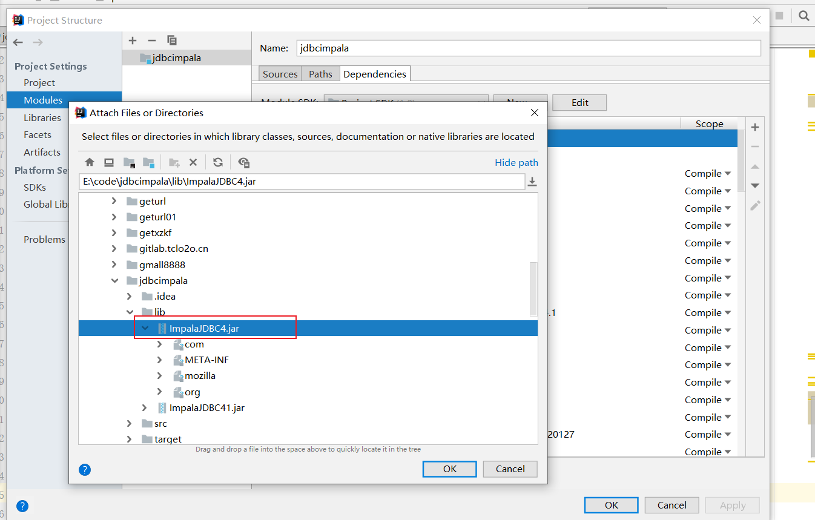This screenshot has width=815, height=520.
Task: Select Project in Project Settings
Action: pyautogui.click(x=39, y=82)
